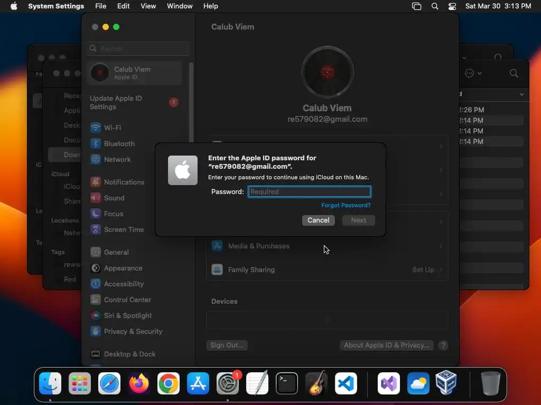Click Cancel in the password dialog
Screen dimensions: 541x405
[319, 220]
